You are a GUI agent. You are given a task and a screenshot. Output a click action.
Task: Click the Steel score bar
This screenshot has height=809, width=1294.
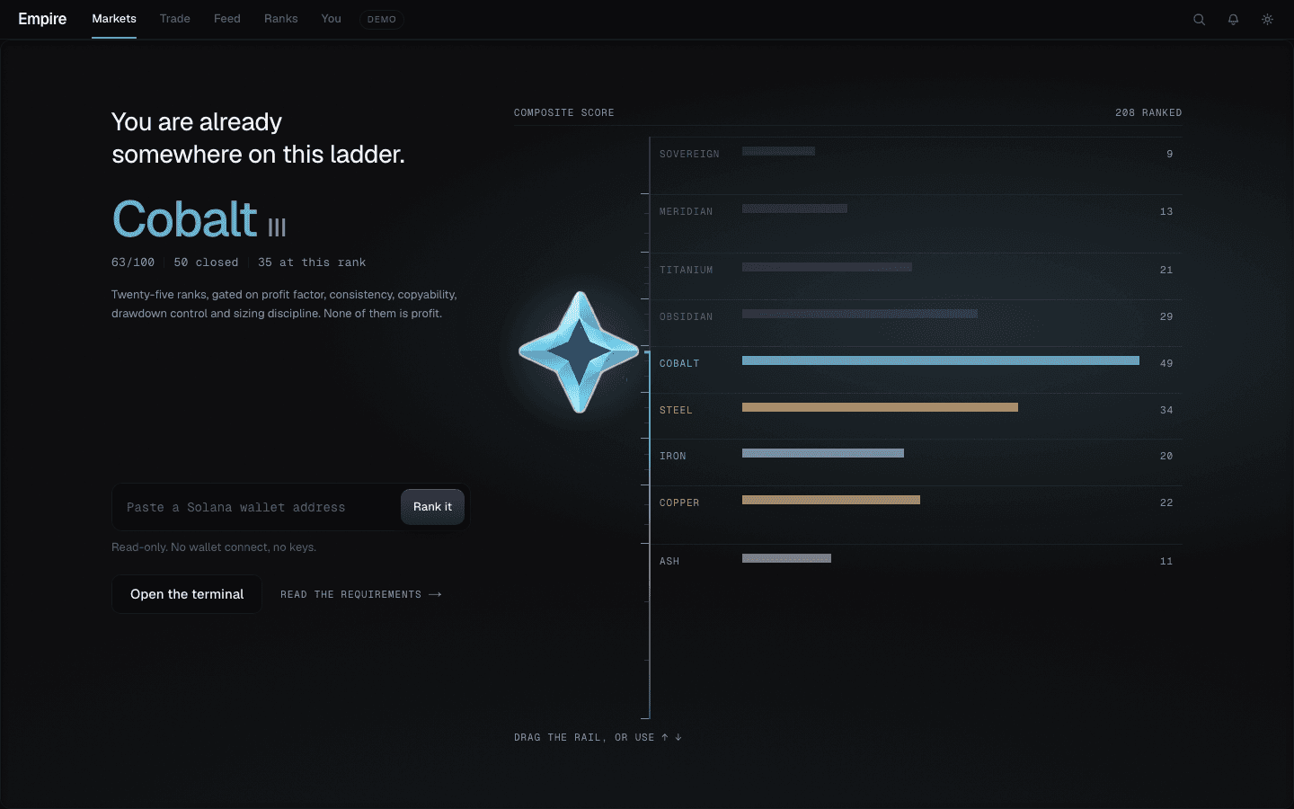[x=880, y=407]
